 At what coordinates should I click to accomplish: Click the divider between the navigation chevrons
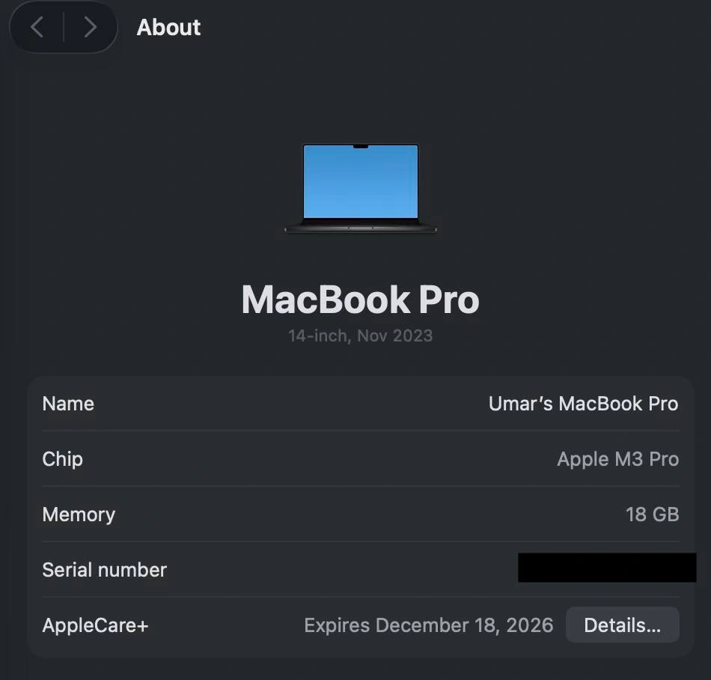click(x=64, y=28)
